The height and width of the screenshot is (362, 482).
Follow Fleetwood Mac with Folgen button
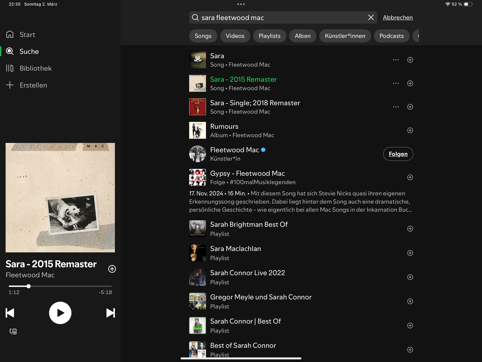(x=398, y=154)
